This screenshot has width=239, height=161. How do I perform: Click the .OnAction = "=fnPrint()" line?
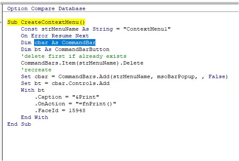[75, 104]
